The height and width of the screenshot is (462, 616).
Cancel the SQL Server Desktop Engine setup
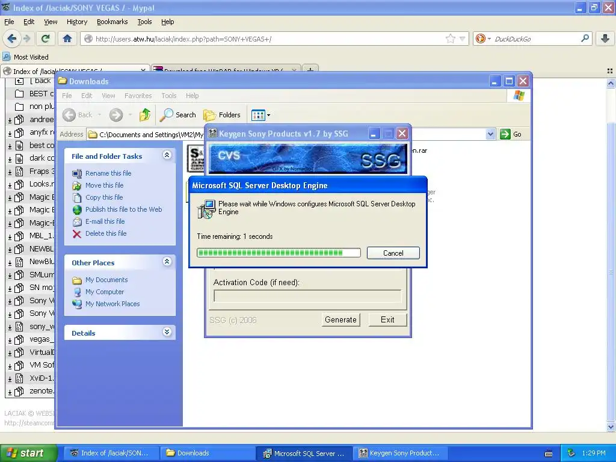(x=393, y=253)
